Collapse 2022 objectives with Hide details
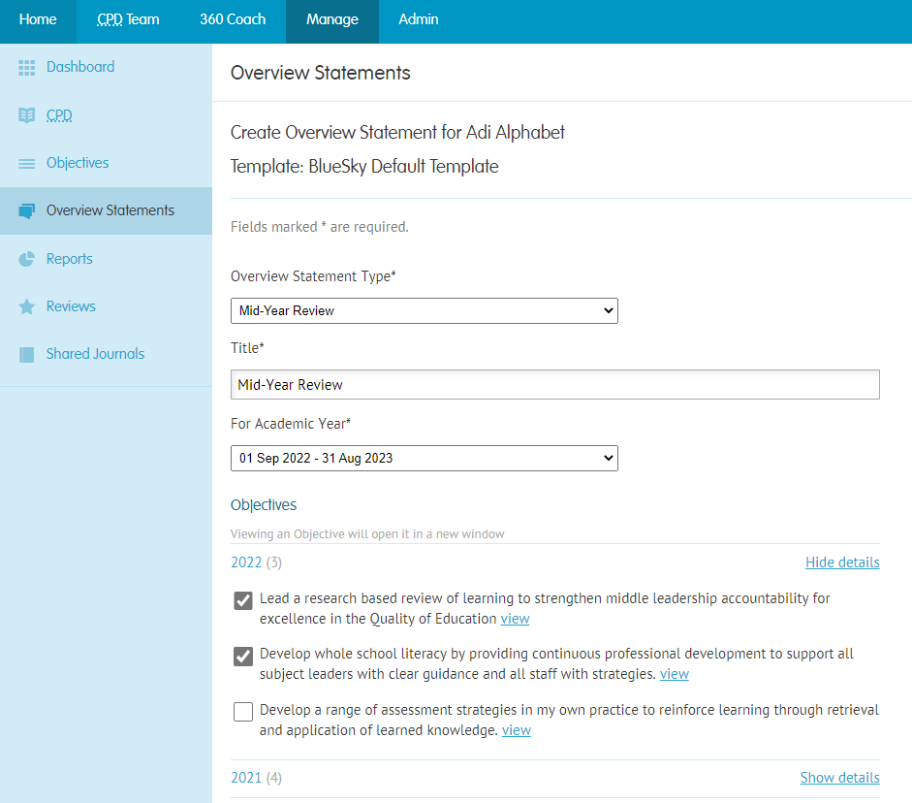The height and width of the screenshot is (803, 912). point(842,562)
